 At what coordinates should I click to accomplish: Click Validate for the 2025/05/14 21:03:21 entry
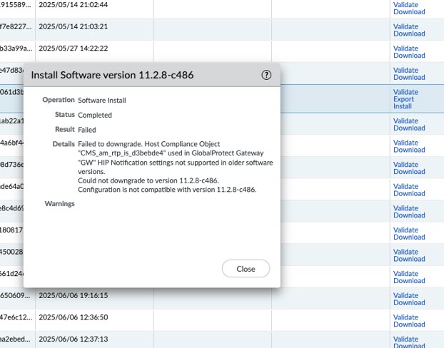pos(405,26)
